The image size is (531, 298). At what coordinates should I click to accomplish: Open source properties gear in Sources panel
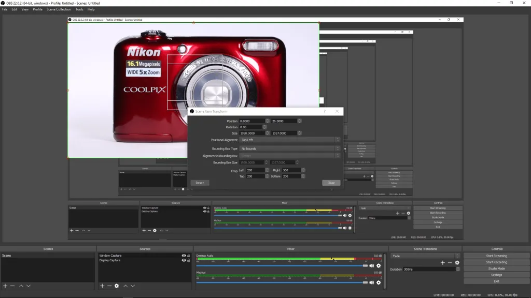point(117,286)
